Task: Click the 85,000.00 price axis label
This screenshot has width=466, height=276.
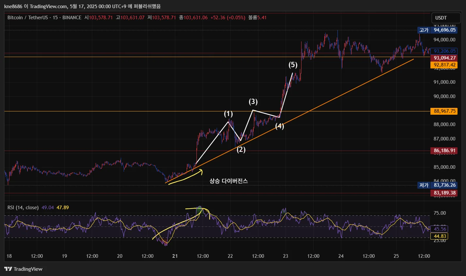Action: point(444,167)
